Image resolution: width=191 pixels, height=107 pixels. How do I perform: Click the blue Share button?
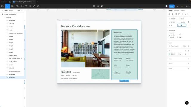click(172, 6)
